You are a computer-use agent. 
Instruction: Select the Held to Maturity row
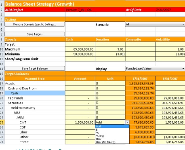tap(35, 108)
